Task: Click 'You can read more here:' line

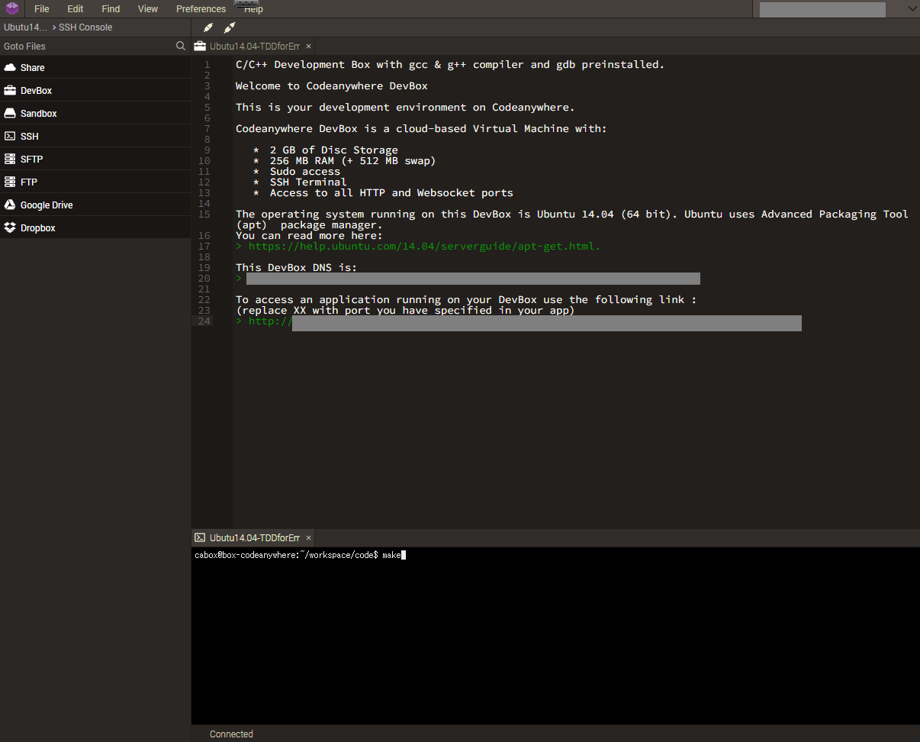Action: point(309,236)
